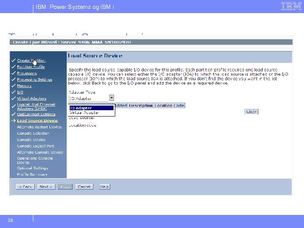Image resolution: width=304 pixels, height=228 pixels.
Task: Click Alternate Console Device step text
Action: coord(40,152)
